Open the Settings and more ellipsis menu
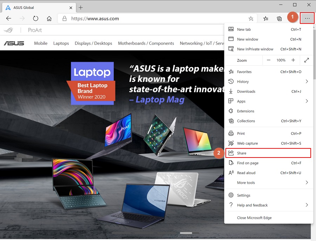The height and width of the screenshot is (241, 316). 307,18
